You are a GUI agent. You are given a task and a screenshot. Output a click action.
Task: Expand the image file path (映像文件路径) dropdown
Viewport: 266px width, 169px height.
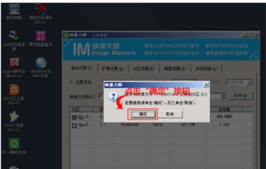[x=223, y=96]
